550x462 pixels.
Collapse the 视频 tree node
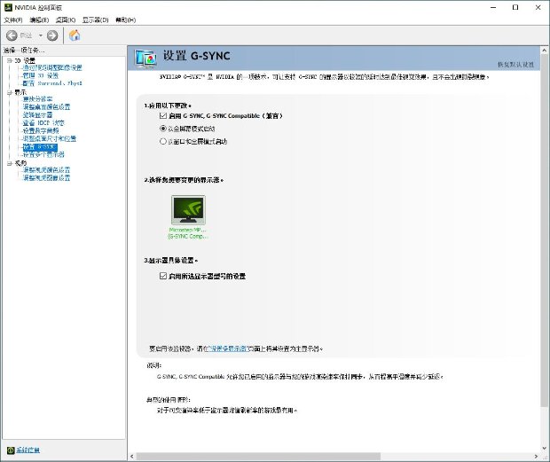tap(10, 163)
